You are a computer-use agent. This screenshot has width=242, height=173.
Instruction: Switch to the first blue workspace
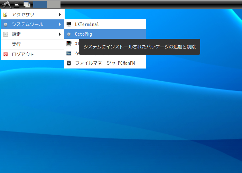coord(40,4)
